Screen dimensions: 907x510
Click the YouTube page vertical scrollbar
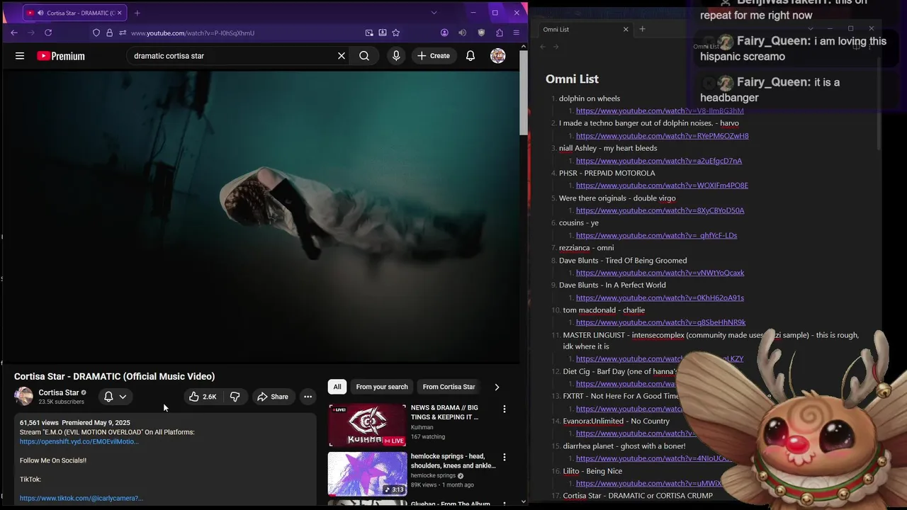tap(524, 92)
